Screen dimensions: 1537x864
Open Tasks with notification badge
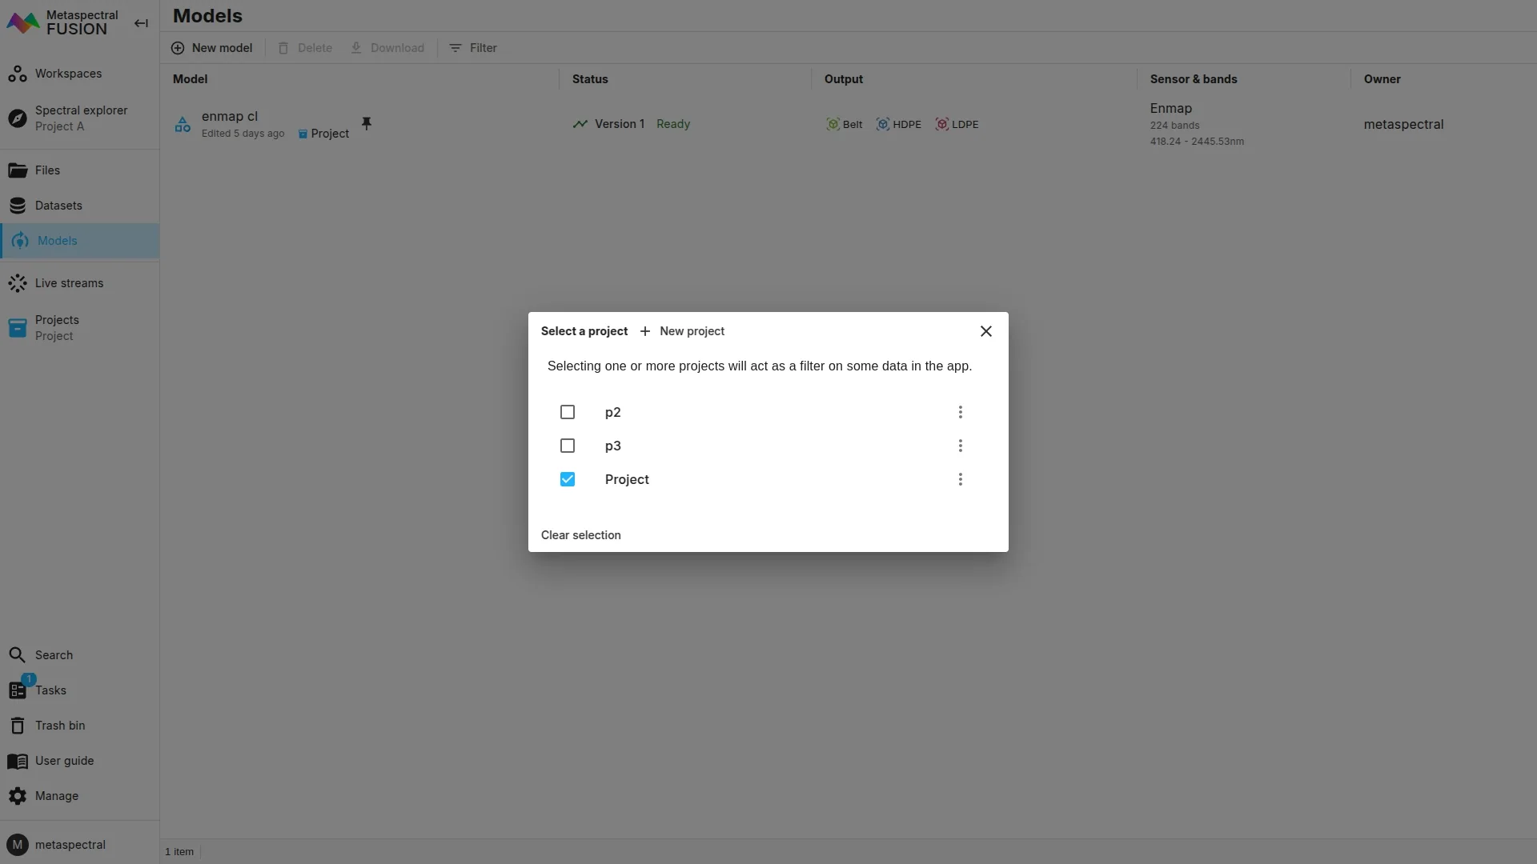pyautogui.click(x=19, y=690)
